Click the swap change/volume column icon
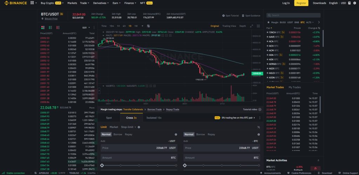Screen dimensions: 359x175 319,28
